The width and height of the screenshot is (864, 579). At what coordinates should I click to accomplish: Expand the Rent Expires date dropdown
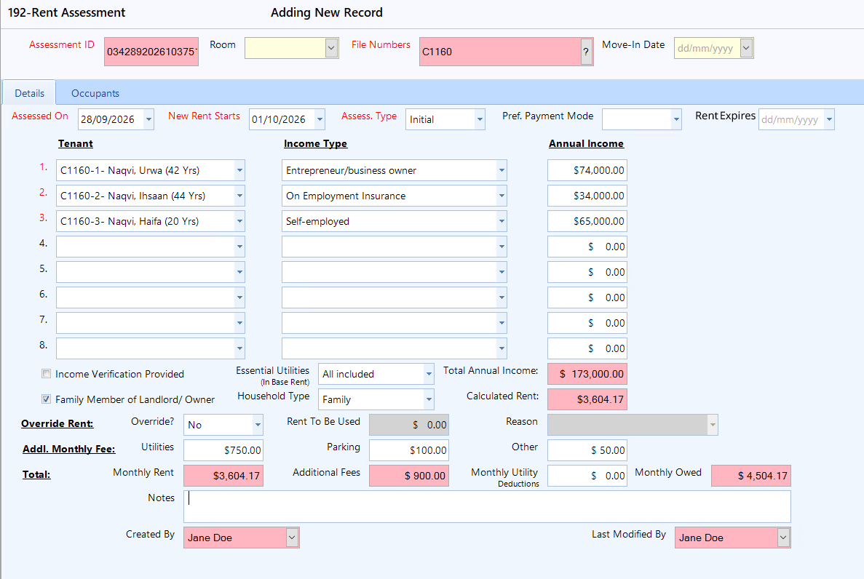click(x=829, y=119)
